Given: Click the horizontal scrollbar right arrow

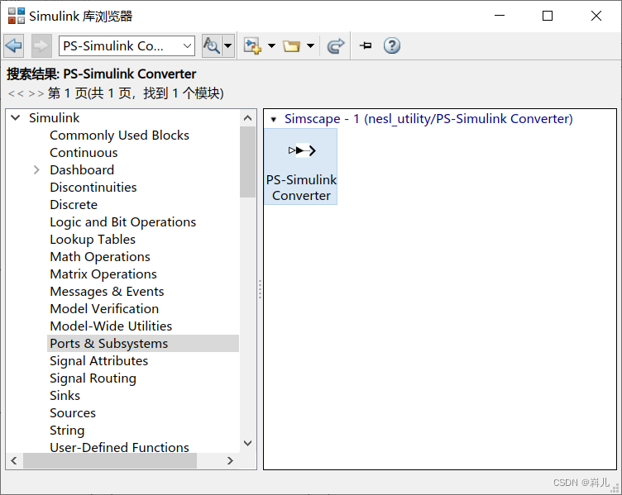Looking at the screenshot, I should tap(230, 461).
